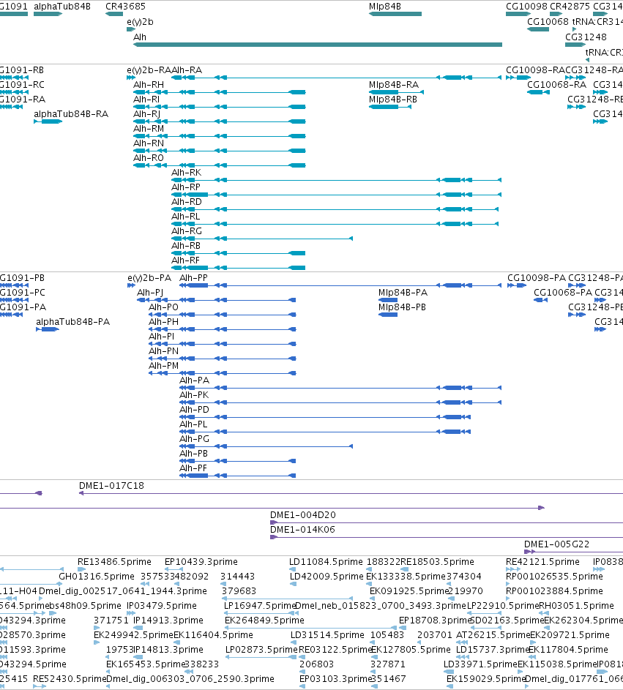This screenshot has width=623, height=690.
Task: Select the Mlp84B-PB protein label
Action: coord(402,307)
